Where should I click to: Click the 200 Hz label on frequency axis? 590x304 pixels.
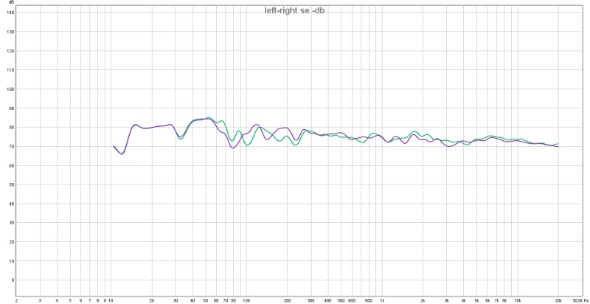tap(287, 301)
